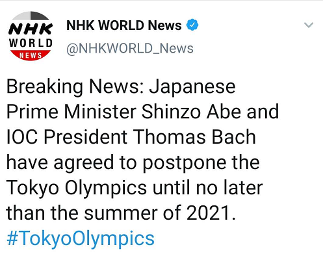
Task: Follow the #TokyoOlympics hashtag link
Action: [81, 239]
